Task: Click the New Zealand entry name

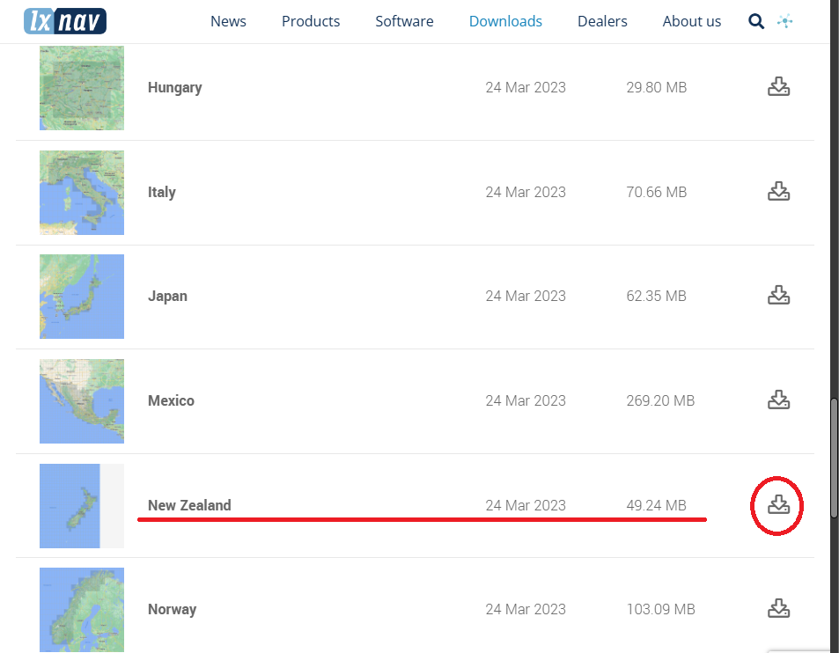Action: [189, 505]
